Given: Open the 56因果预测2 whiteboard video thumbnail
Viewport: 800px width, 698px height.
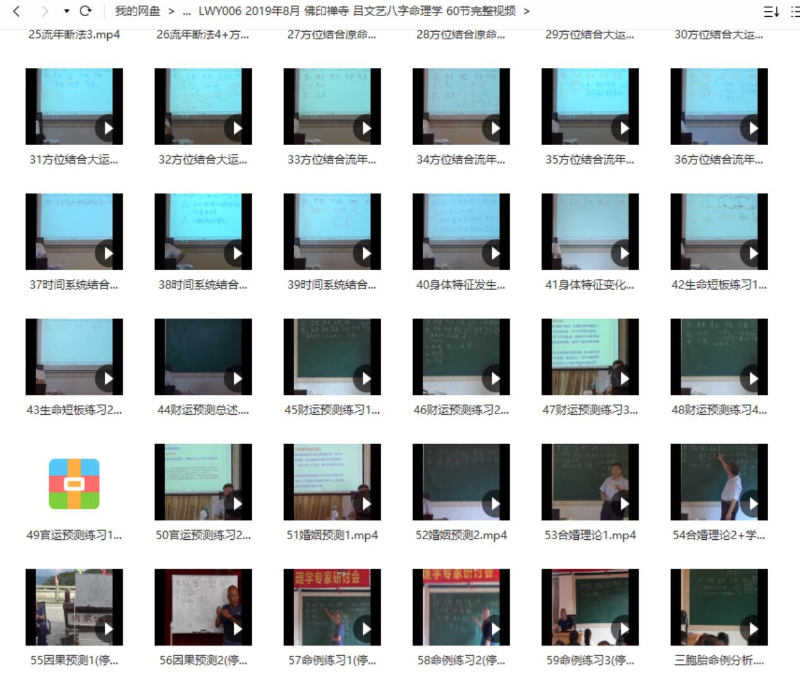Looking at the screenshot, I should pyautogui.click(x=203, y=606).
